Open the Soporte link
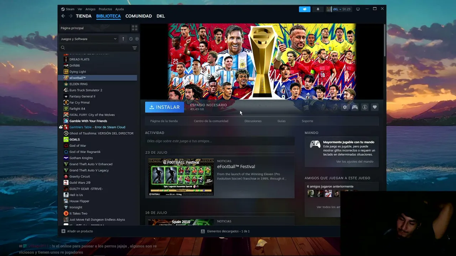The image size is (456, 256). [x=307, y=121]
